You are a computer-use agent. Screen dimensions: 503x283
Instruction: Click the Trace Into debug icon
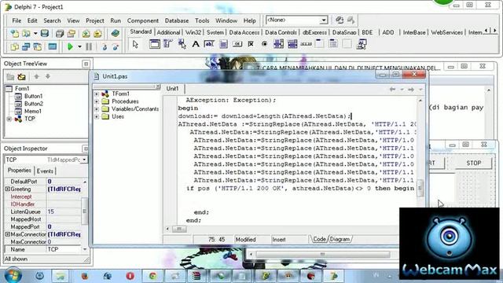[x=105, y=47]
